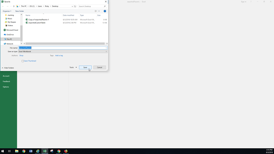Open the Organize menu
This screenshot has width=274, height=154.
pyautogui.click(x=7, y=11)
